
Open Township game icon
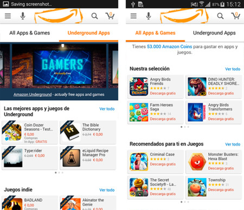(197, 187)
